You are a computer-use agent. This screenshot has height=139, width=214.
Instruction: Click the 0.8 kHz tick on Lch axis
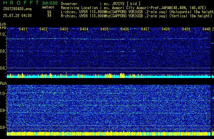(3, 68)
